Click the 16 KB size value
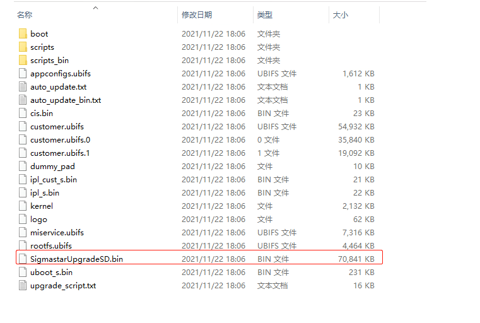This screenshot has width=480, height=323. (x=364, y=285)
